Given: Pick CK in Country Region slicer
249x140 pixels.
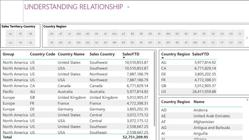Looking at the screenshot, I should coord(240,42).
